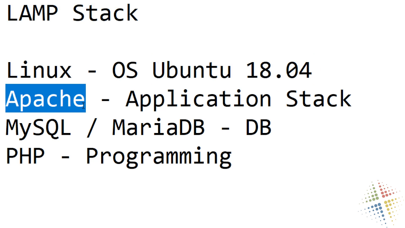This screenshot has height=228, width=405.
Task: Click the dash after MariaDB
Action: click(x=225, y=128)
